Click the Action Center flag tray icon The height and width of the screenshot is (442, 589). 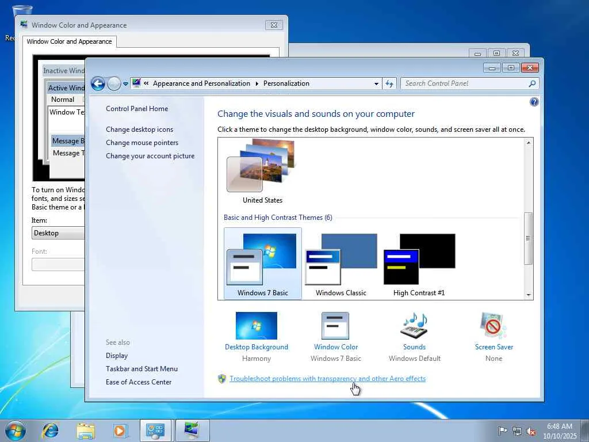point(502,430)
